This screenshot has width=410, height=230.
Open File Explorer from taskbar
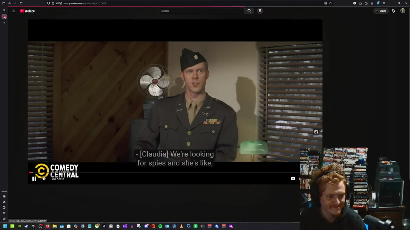pos(54,226)
